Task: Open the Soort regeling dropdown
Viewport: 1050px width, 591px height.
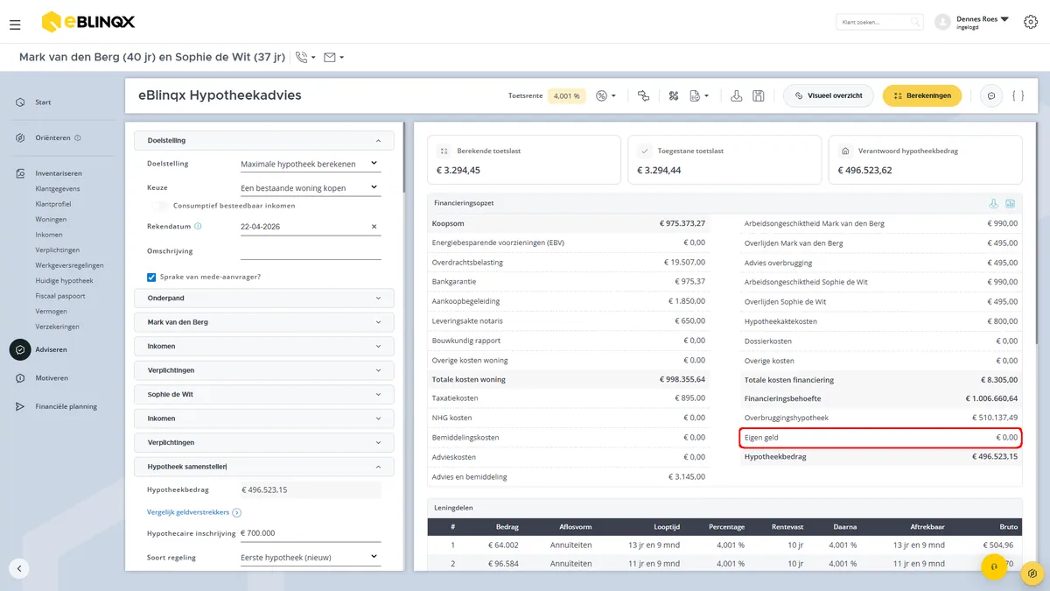Action: pos(311,557)
